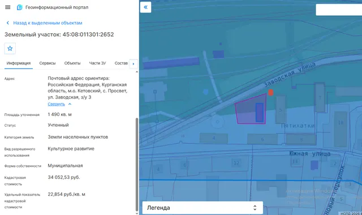Screen dimensions: 362x215
Task: Click area value 1 490 кв. м
Action: pos(59,114)
